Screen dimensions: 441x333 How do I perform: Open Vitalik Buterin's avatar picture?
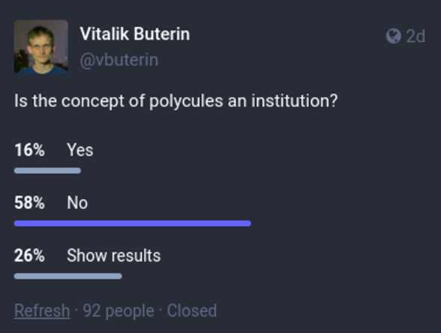41,47
